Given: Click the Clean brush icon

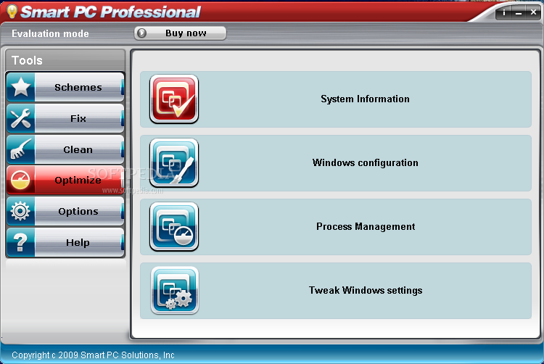Looking at the screenshot, I should (21, 149).
